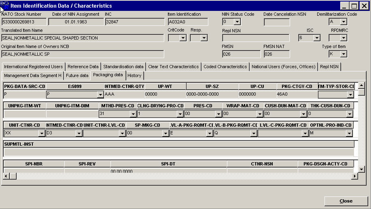Image resolution: width=371 pixels, height=209 pixels.
Task: Open the History tab
Action: tap(134, 75)
